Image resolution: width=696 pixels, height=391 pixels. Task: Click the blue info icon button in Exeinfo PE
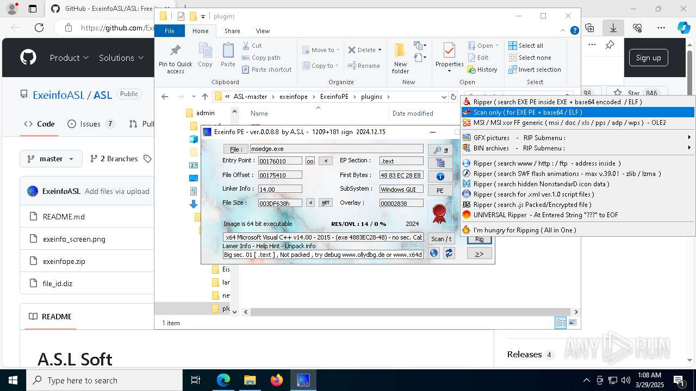click(x=440, y=176)
